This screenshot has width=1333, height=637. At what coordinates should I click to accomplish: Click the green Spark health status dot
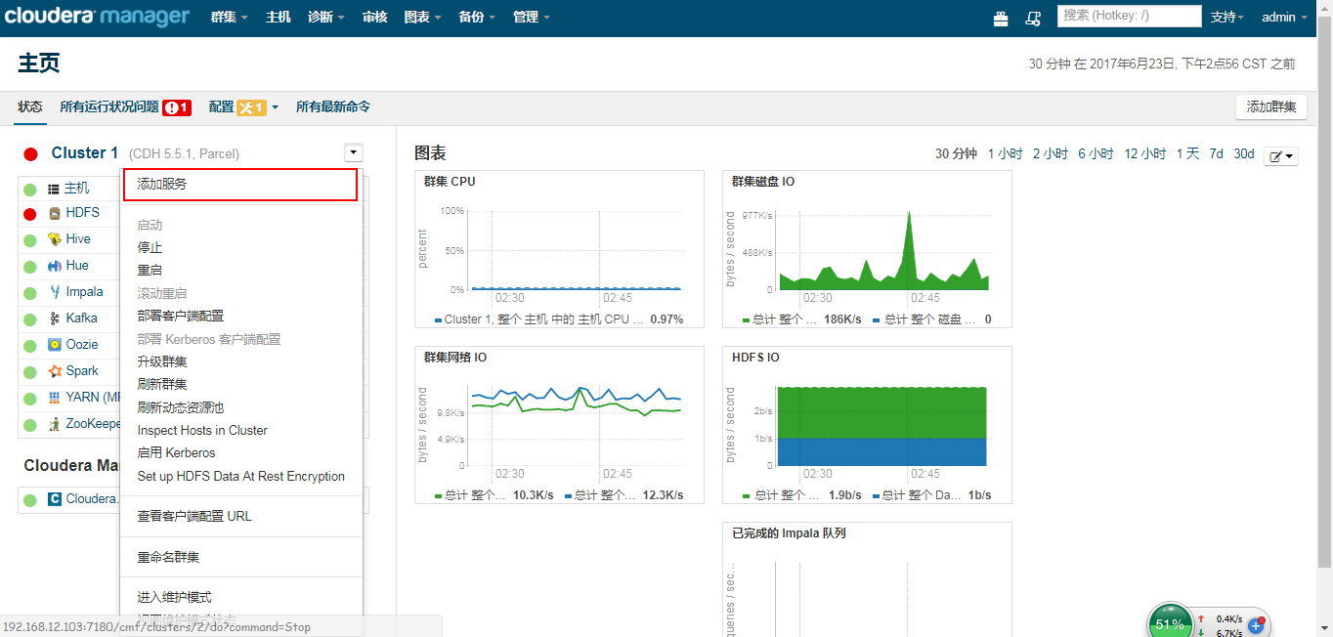coord(30,372)
